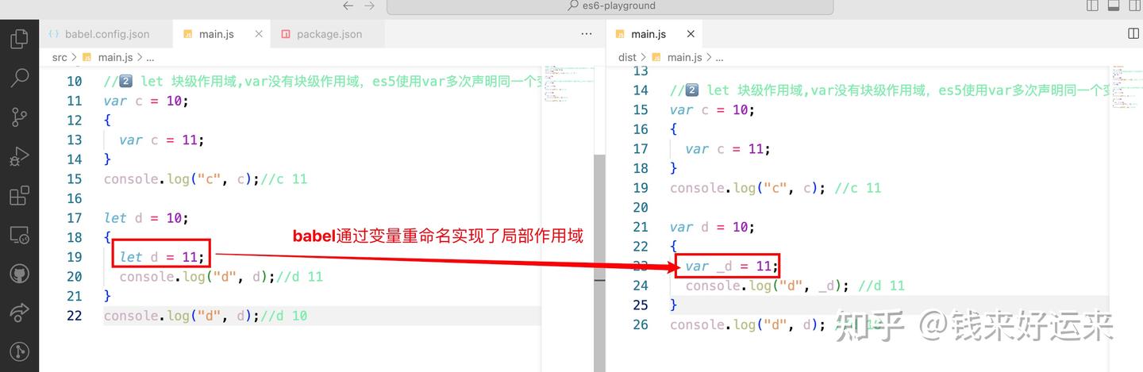
Task: Open the Source Control view
Action: tap(19, 117)
